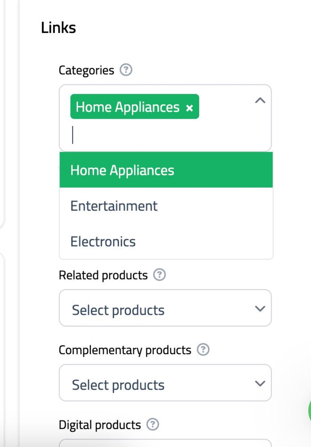This screenshot has height=447, width=311.
Task: Click the Digital products help icon
Action: coord(153,424)
